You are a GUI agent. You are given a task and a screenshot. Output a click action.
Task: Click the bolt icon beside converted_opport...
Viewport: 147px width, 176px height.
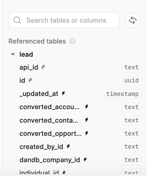tap(87, 133)
